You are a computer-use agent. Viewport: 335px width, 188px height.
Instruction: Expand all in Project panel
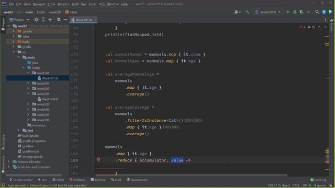click(43, 20)
